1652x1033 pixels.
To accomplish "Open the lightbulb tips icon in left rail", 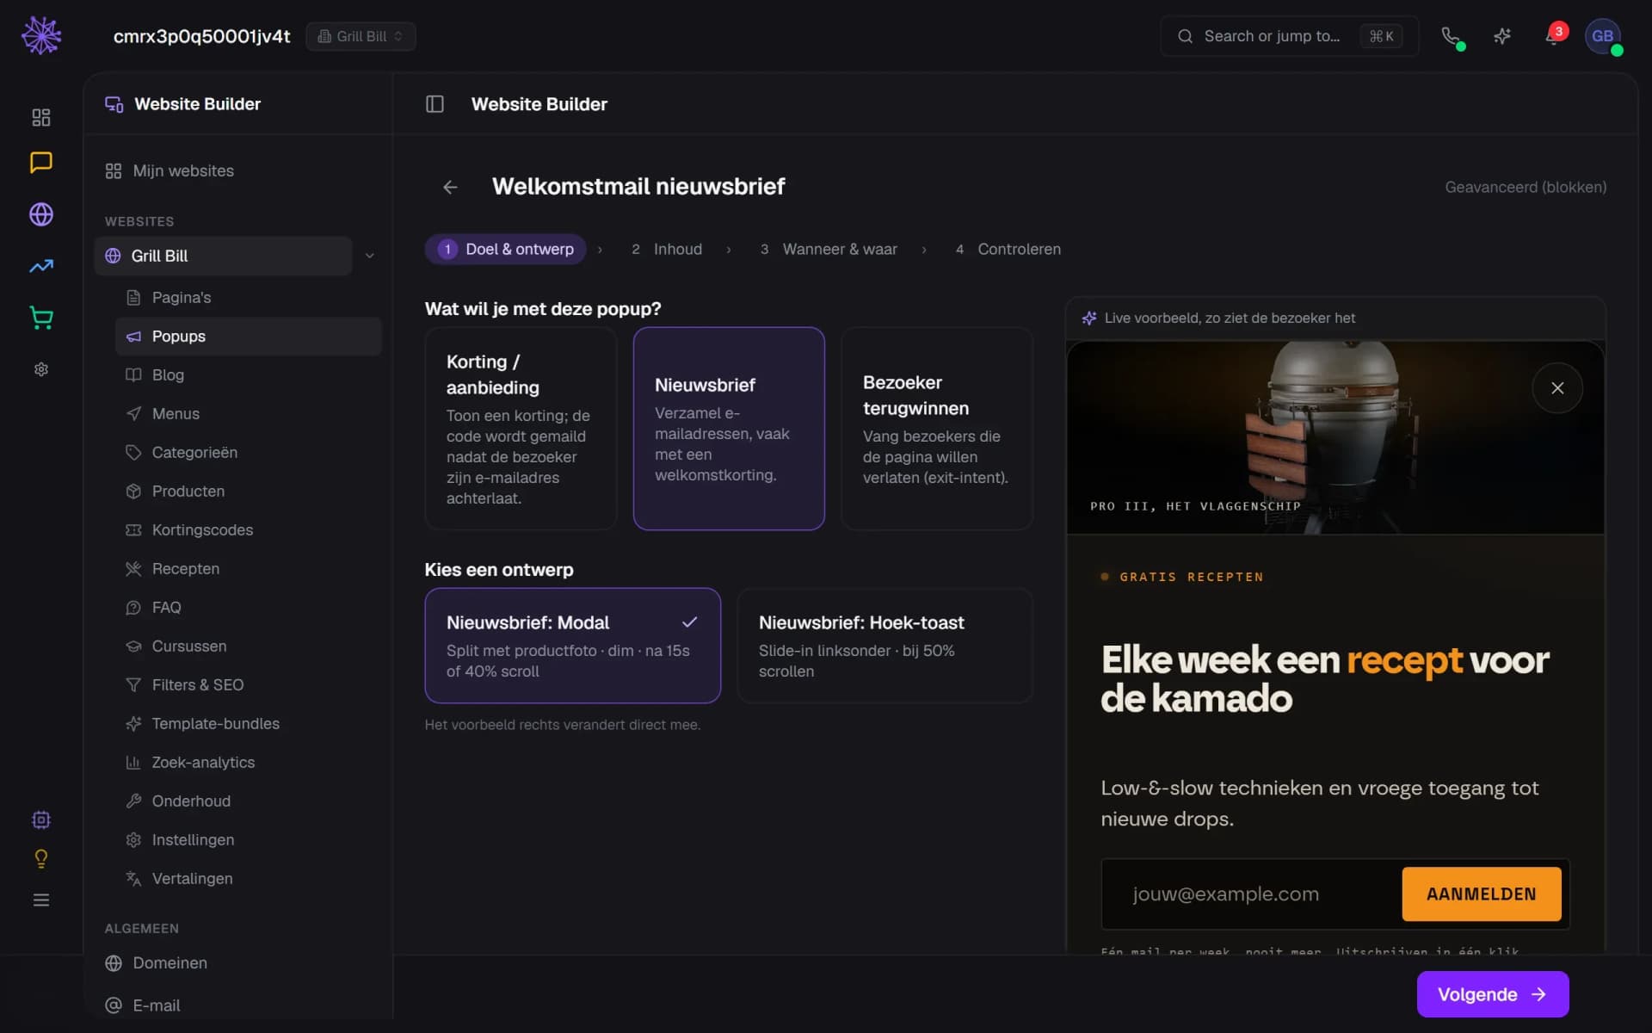I will coord(41,859).
